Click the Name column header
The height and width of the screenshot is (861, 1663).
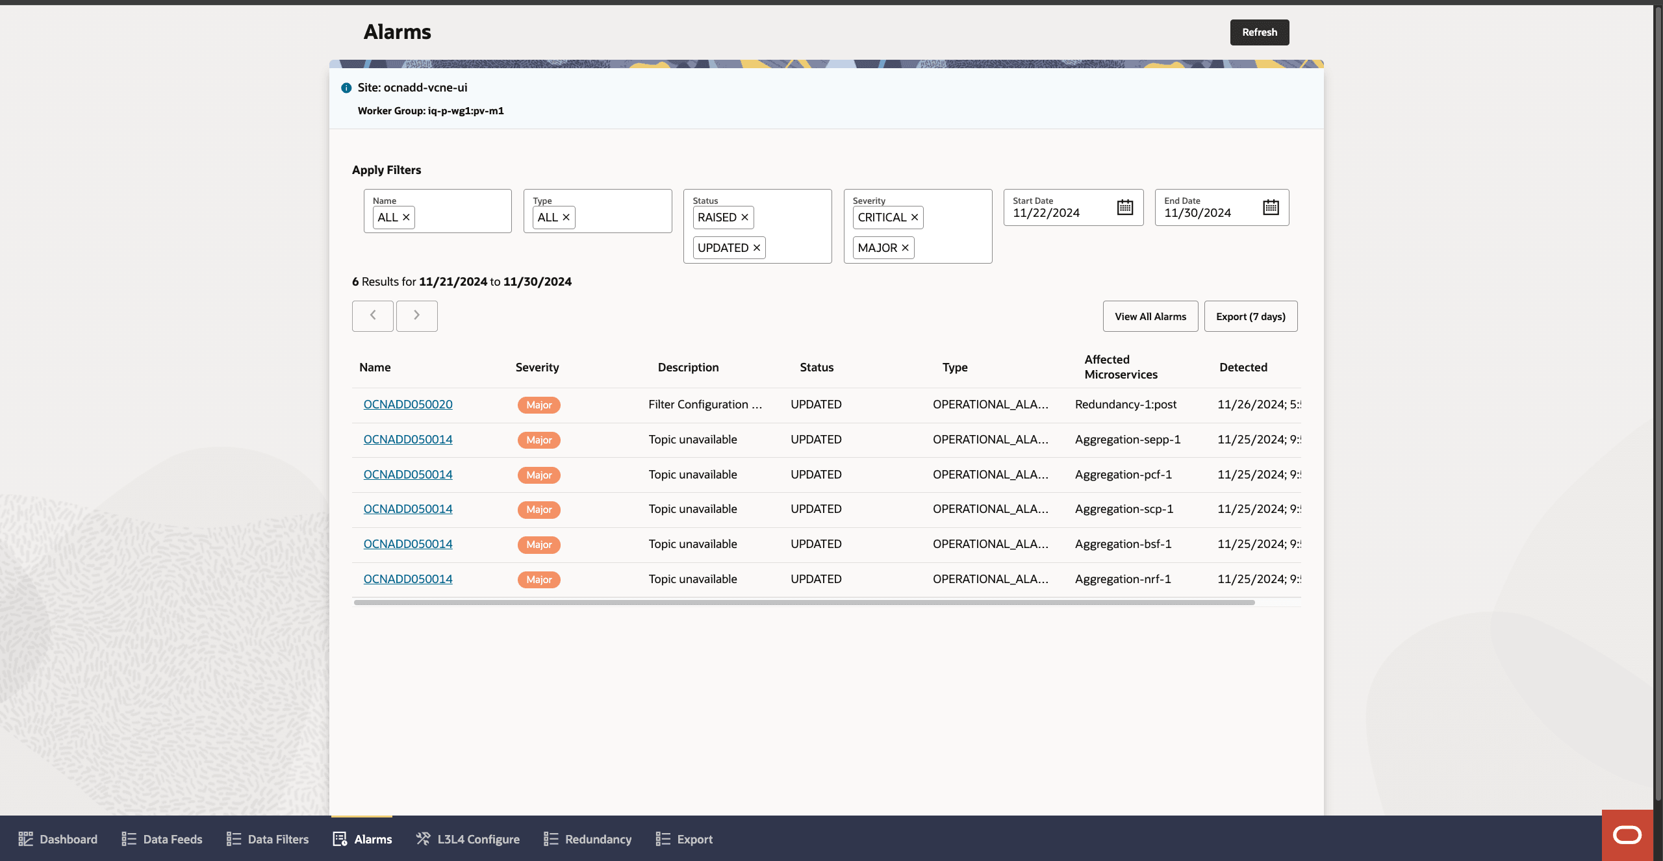click(x=375, y=368)
